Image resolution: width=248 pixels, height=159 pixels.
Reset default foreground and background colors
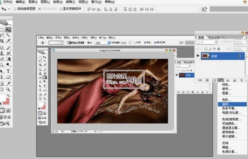click(x=1, y=104)
